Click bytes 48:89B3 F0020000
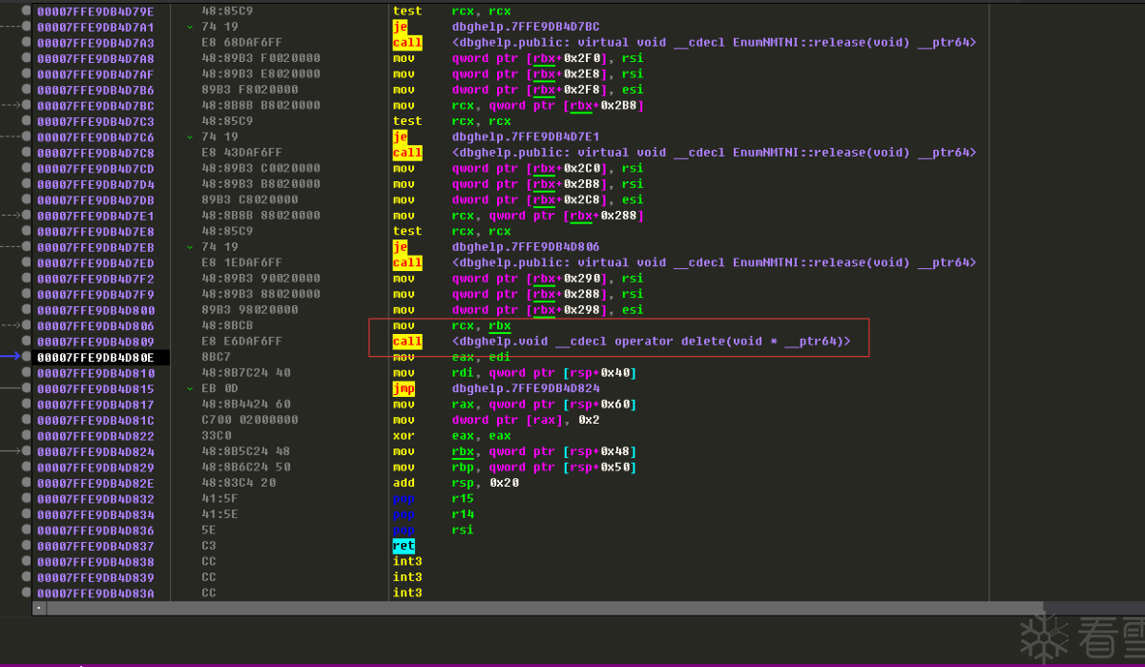Screen dimensions: 1145x667 260,58
